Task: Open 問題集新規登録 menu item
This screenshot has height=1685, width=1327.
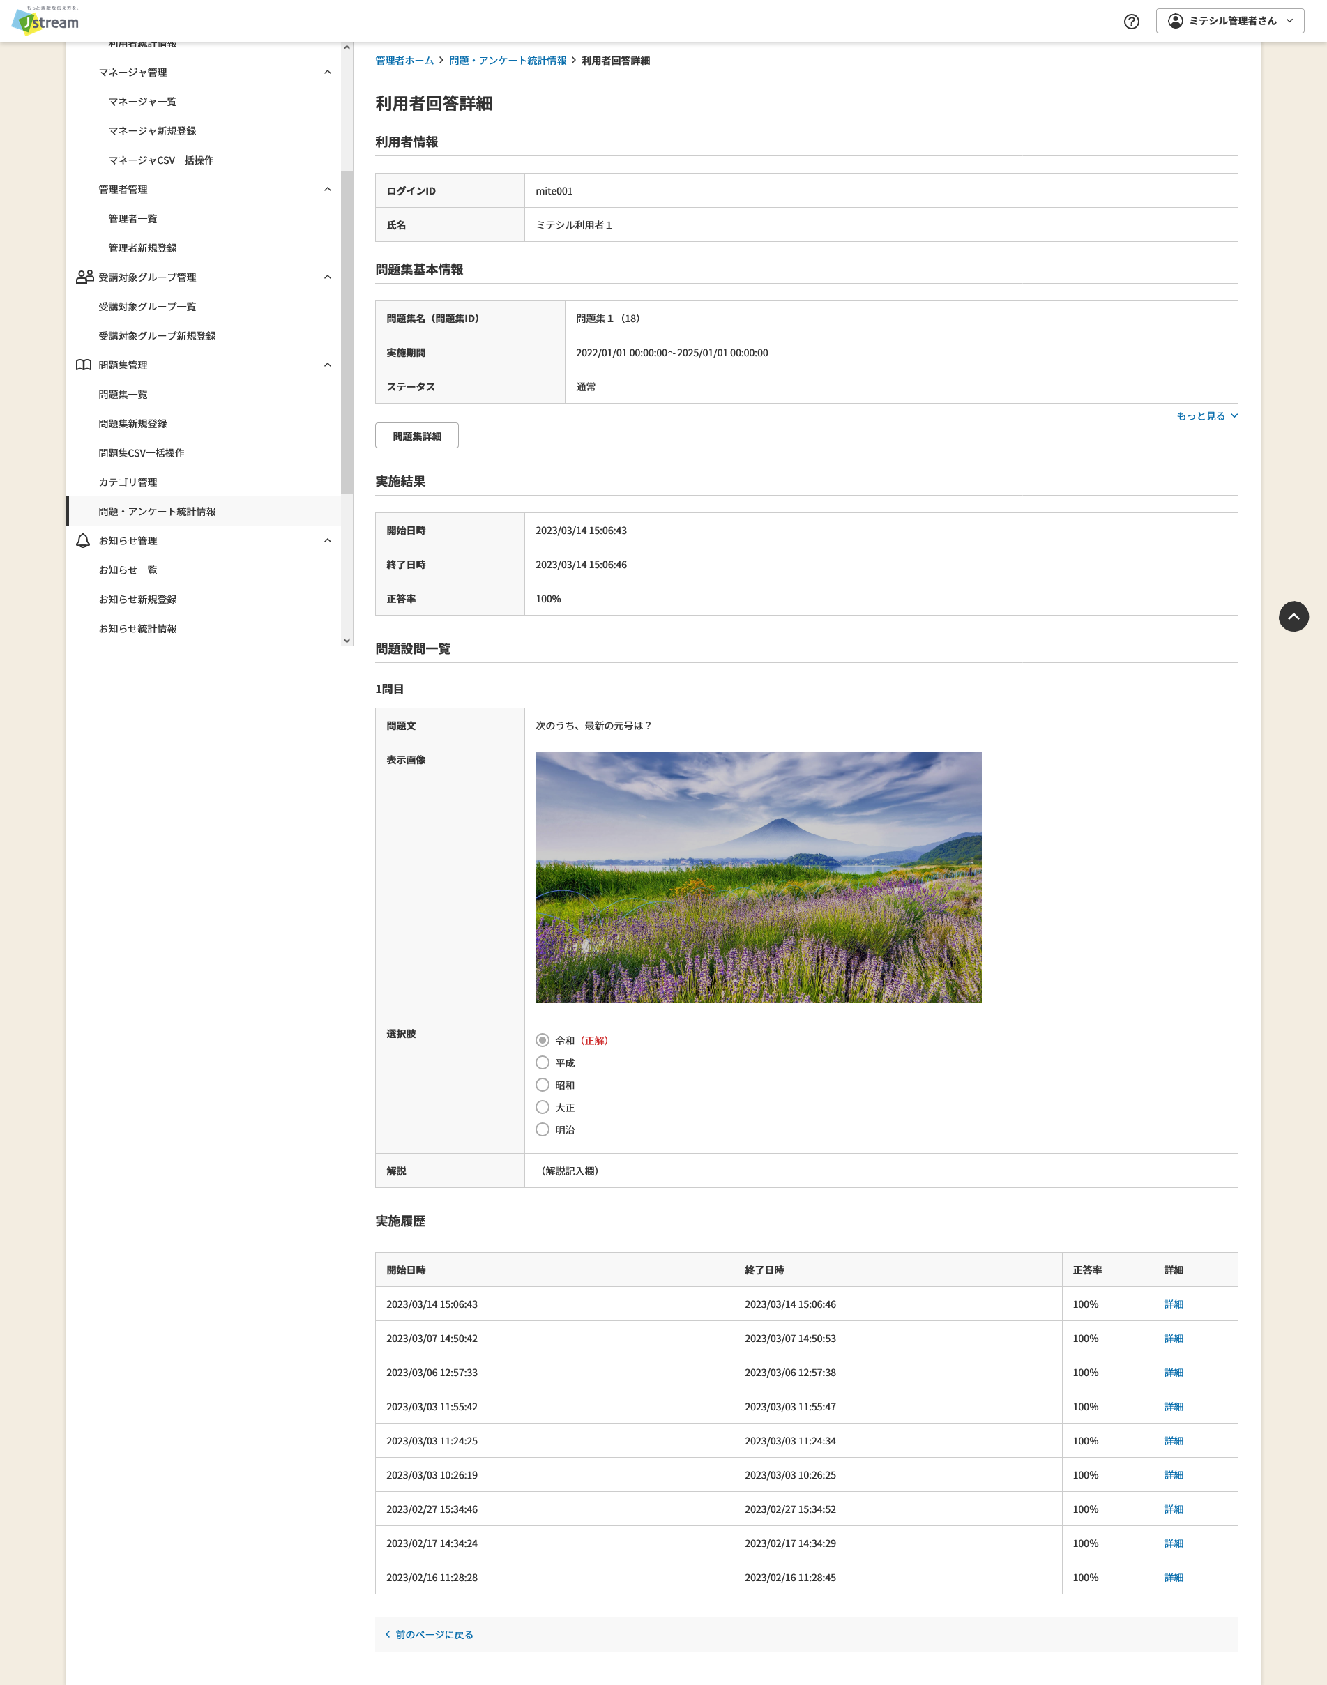Action: pyautogui.click(x=132, y=423)
